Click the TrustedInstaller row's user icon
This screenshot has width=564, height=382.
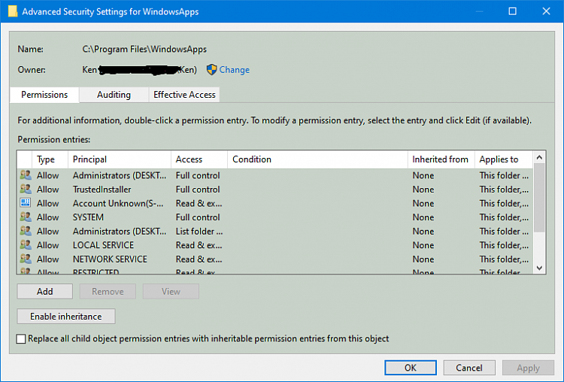tap(26, 189)
